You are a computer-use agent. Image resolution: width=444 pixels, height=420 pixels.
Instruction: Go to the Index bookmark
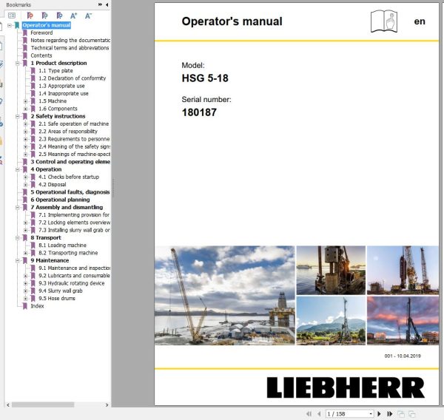point(38,306)
